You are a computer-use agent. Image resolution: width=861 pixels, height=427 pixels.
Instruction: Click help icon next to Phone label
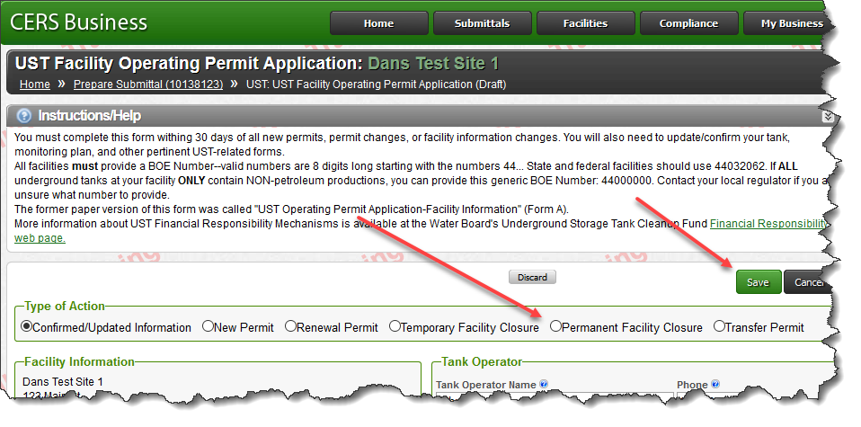coord(715,385)
